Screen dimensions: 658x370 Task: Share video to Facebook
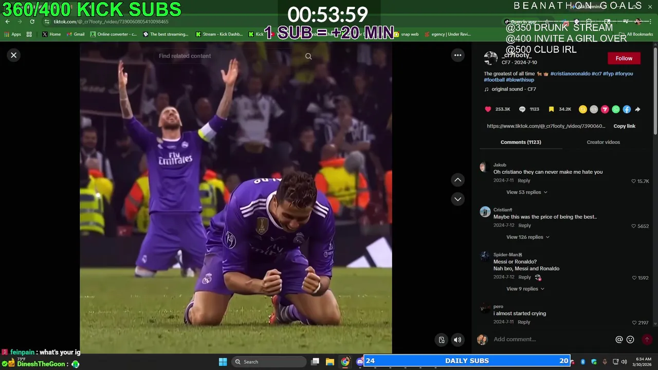(x=627, y=109)
